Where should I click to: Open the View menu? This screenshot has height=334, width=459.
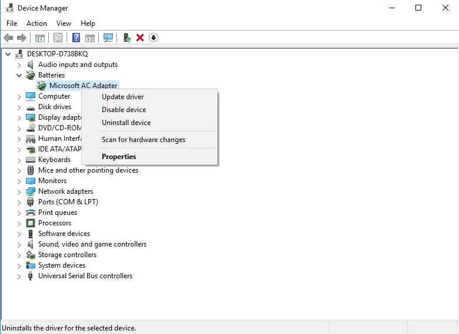click(64, 23)
